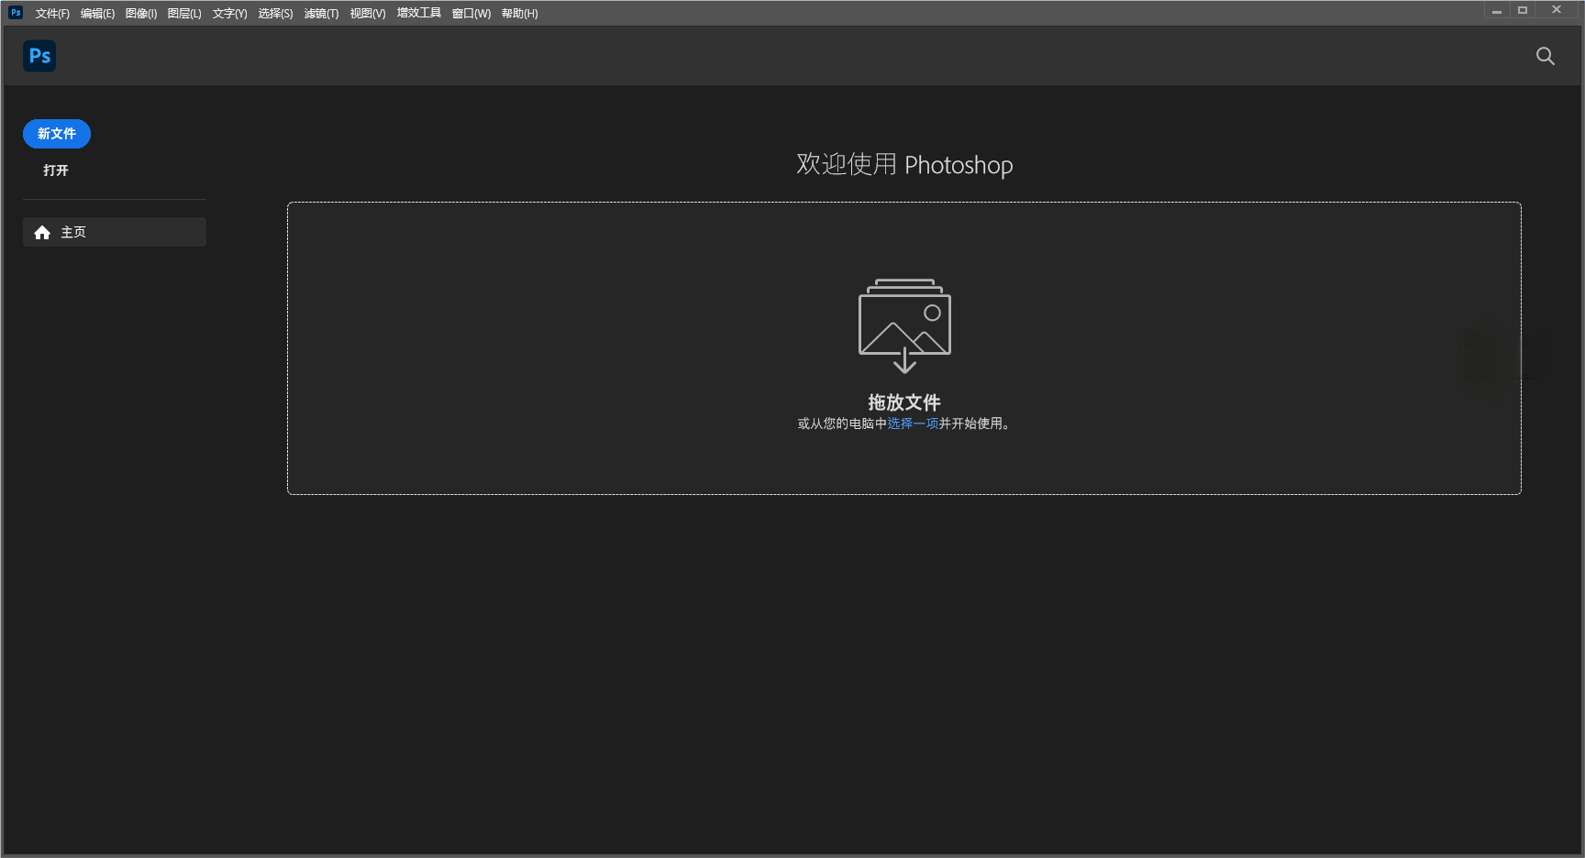
Task: Open the 滤镜(T) menu
Action: [321, 13]
